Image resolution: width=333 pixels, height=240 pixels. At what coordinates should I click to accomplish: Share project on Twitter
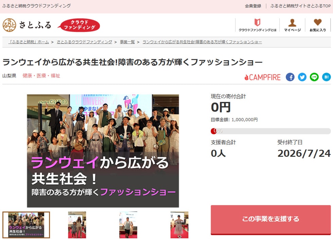point(302,77)
